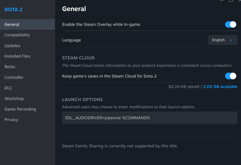
Task: Open Game Recording settings
Action: [27, 109]
